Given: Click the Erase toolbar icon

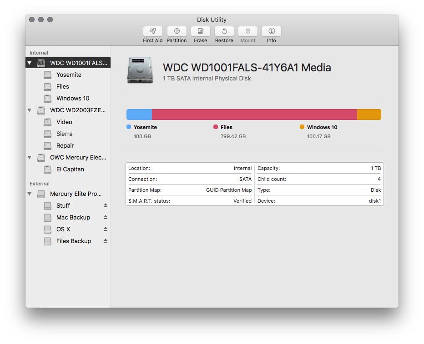Looking at the screenshot, I should 200,31.
